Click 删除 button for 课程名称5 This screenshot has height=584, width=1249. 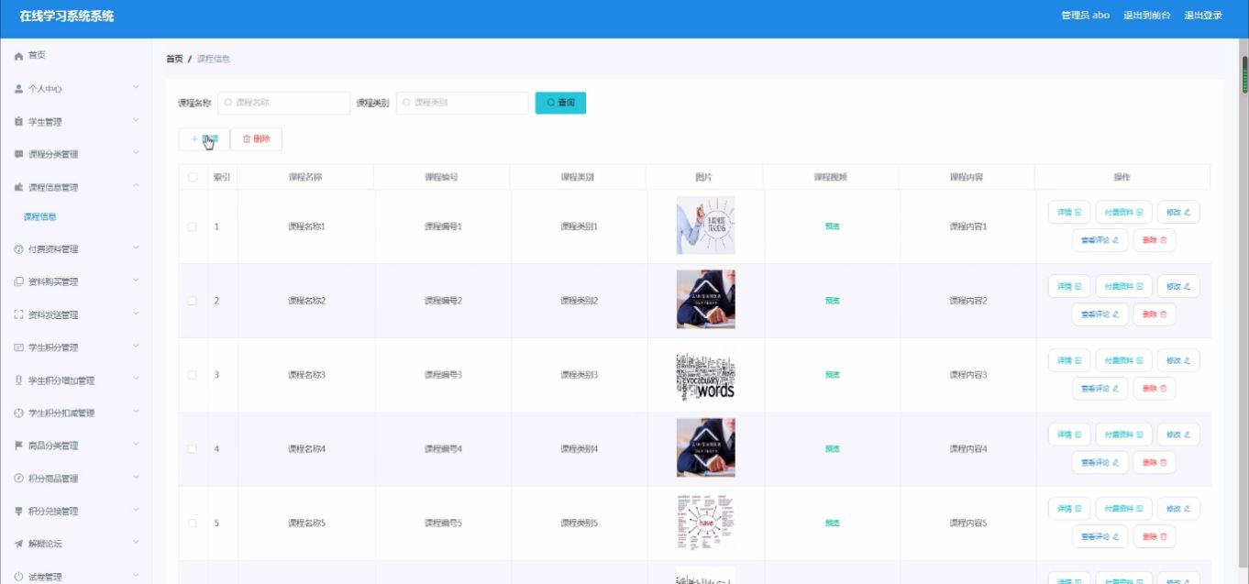pyautogui.click(x=1155, y=537)
